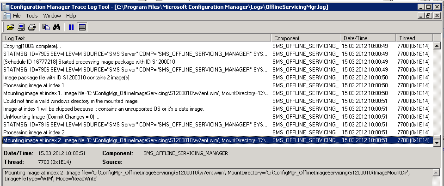Open the Help menu

pyautogui.click(x=71, y=16)
